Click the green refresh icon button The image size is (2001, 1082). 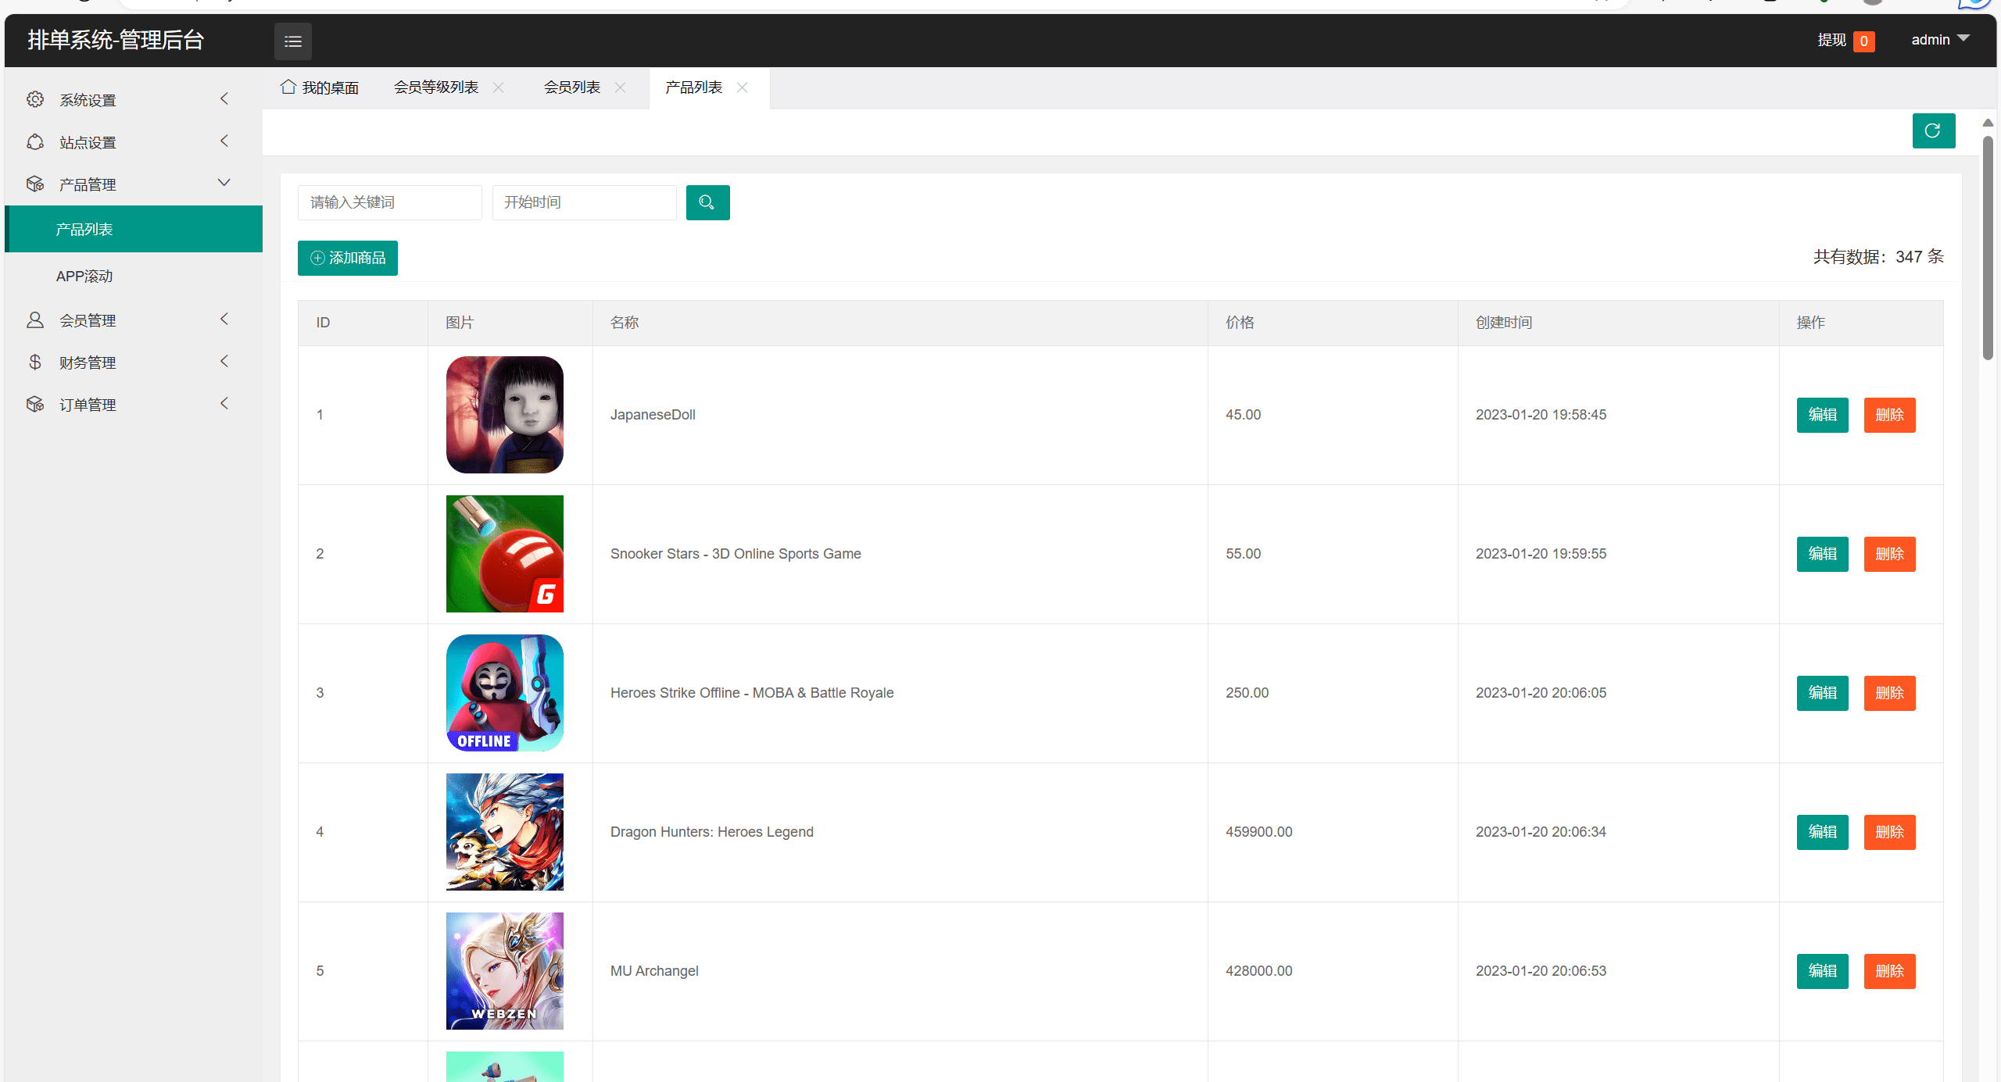click(x=1933, y=130)
